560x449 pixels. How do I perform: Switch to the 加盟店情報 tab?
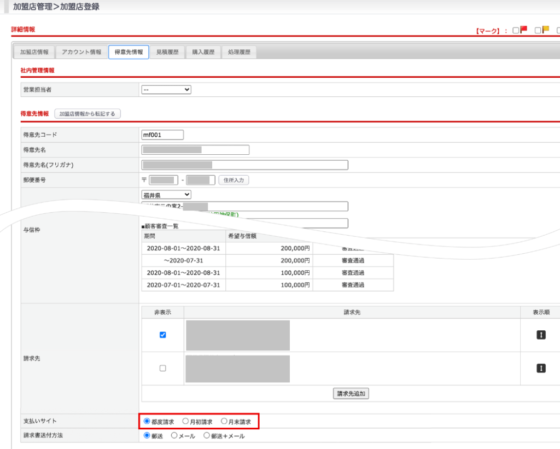(x=34, y=52)
